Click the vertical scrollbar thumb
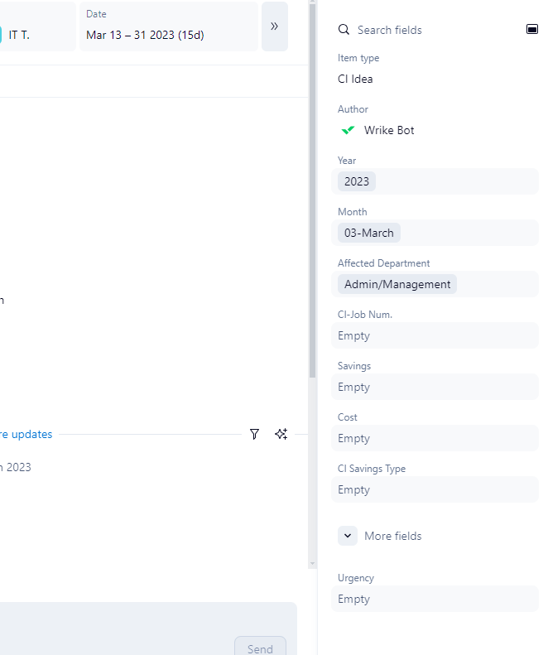The height and width of the screenshot is (655, 548). coord(312,190)
